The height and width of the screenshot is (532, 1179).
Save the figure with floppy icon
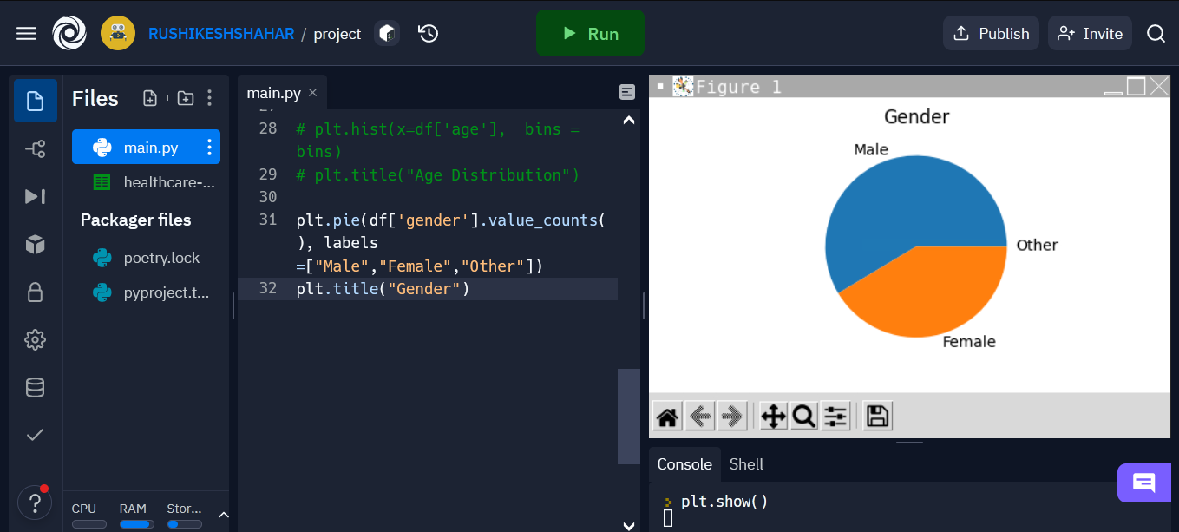click(877, 417)
